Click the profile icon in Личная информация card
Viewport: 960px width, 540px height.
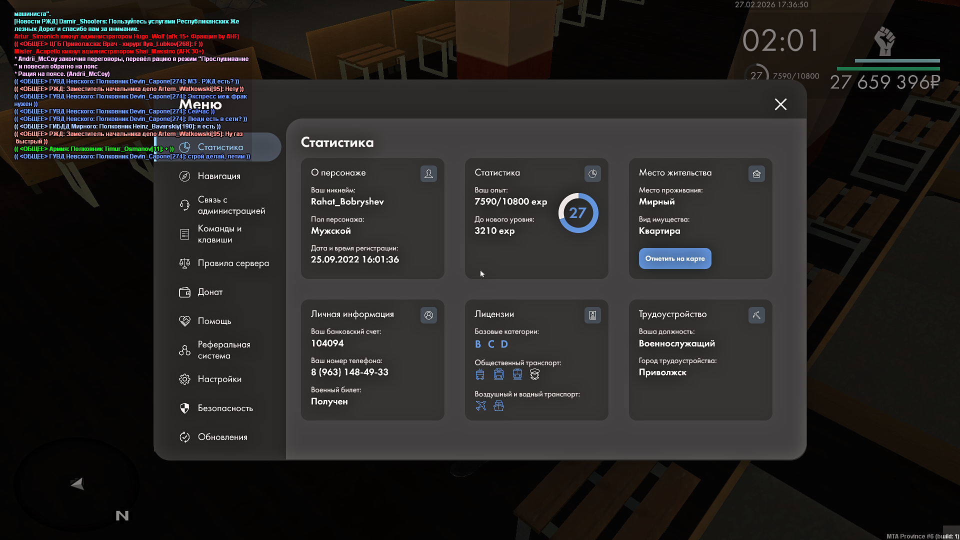pos(428,315)
